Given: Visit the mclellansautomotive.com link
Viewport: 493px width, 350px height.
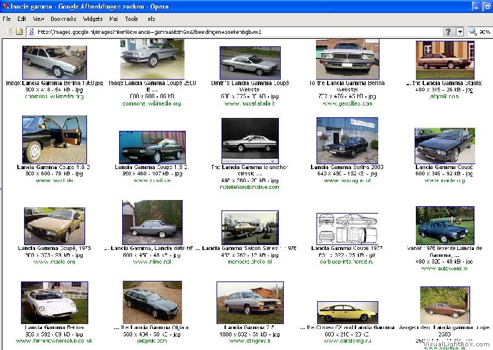Looking at the screenshot, I should click(249, 187).
